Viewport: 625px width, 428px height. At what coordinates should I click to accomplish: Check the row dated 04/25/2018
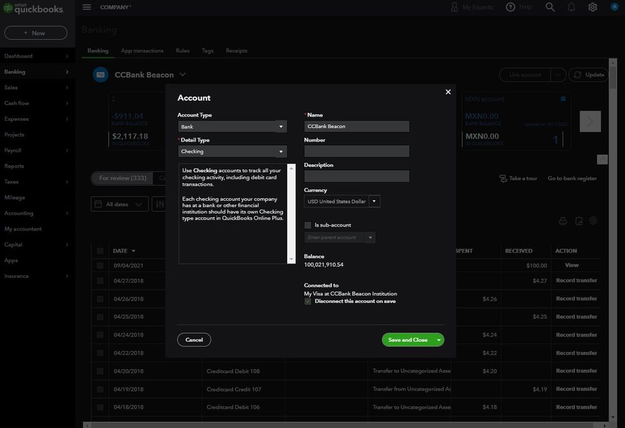tap(100, 317)
